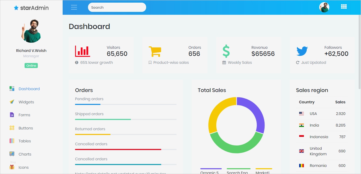Click the Widgets paper plane icon in sidebar
This screenshot has width=361, height=174.
tap(12, 102)
